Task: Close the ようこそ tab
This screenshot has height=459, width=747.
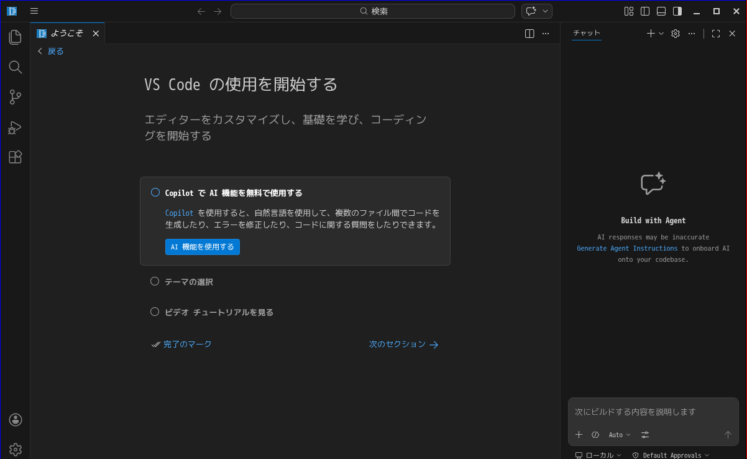Action: click(x=96, y=34)
